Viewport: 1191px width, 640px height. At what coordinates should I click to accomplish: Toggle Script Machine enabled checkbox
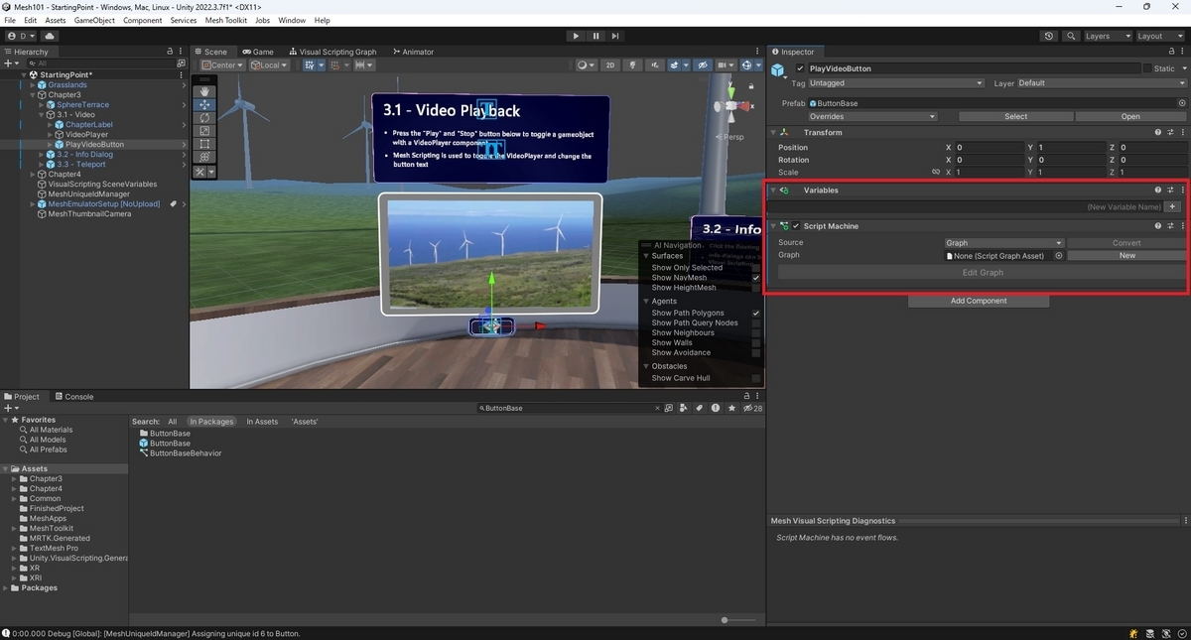coord(796,226)
